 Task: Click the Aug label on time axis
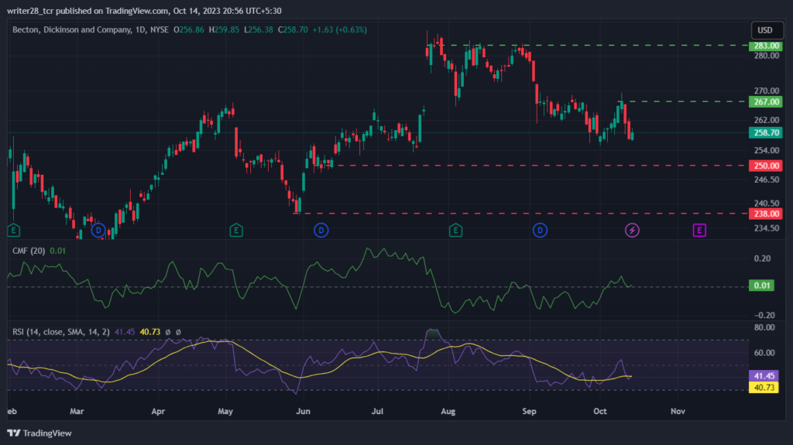click(448, 411)
